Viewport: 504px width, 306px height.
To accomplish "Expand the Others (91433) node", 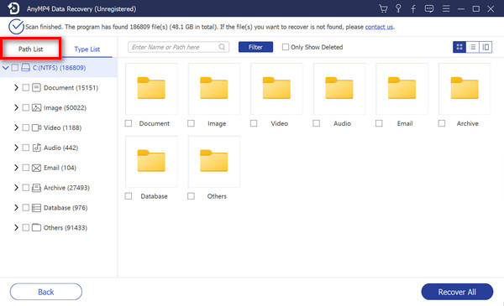I will tap(16, 228).
